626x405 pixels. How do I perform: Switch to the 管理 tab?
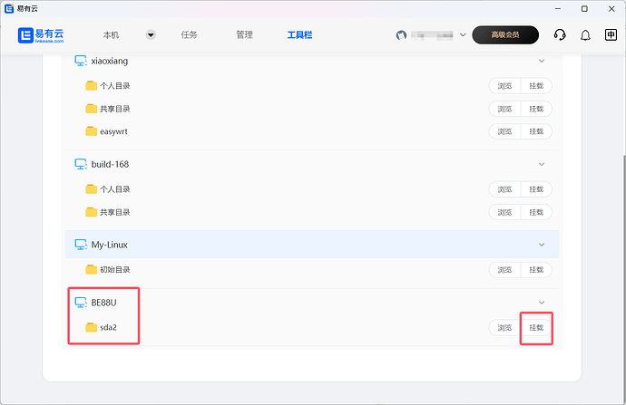coord(244,35)
